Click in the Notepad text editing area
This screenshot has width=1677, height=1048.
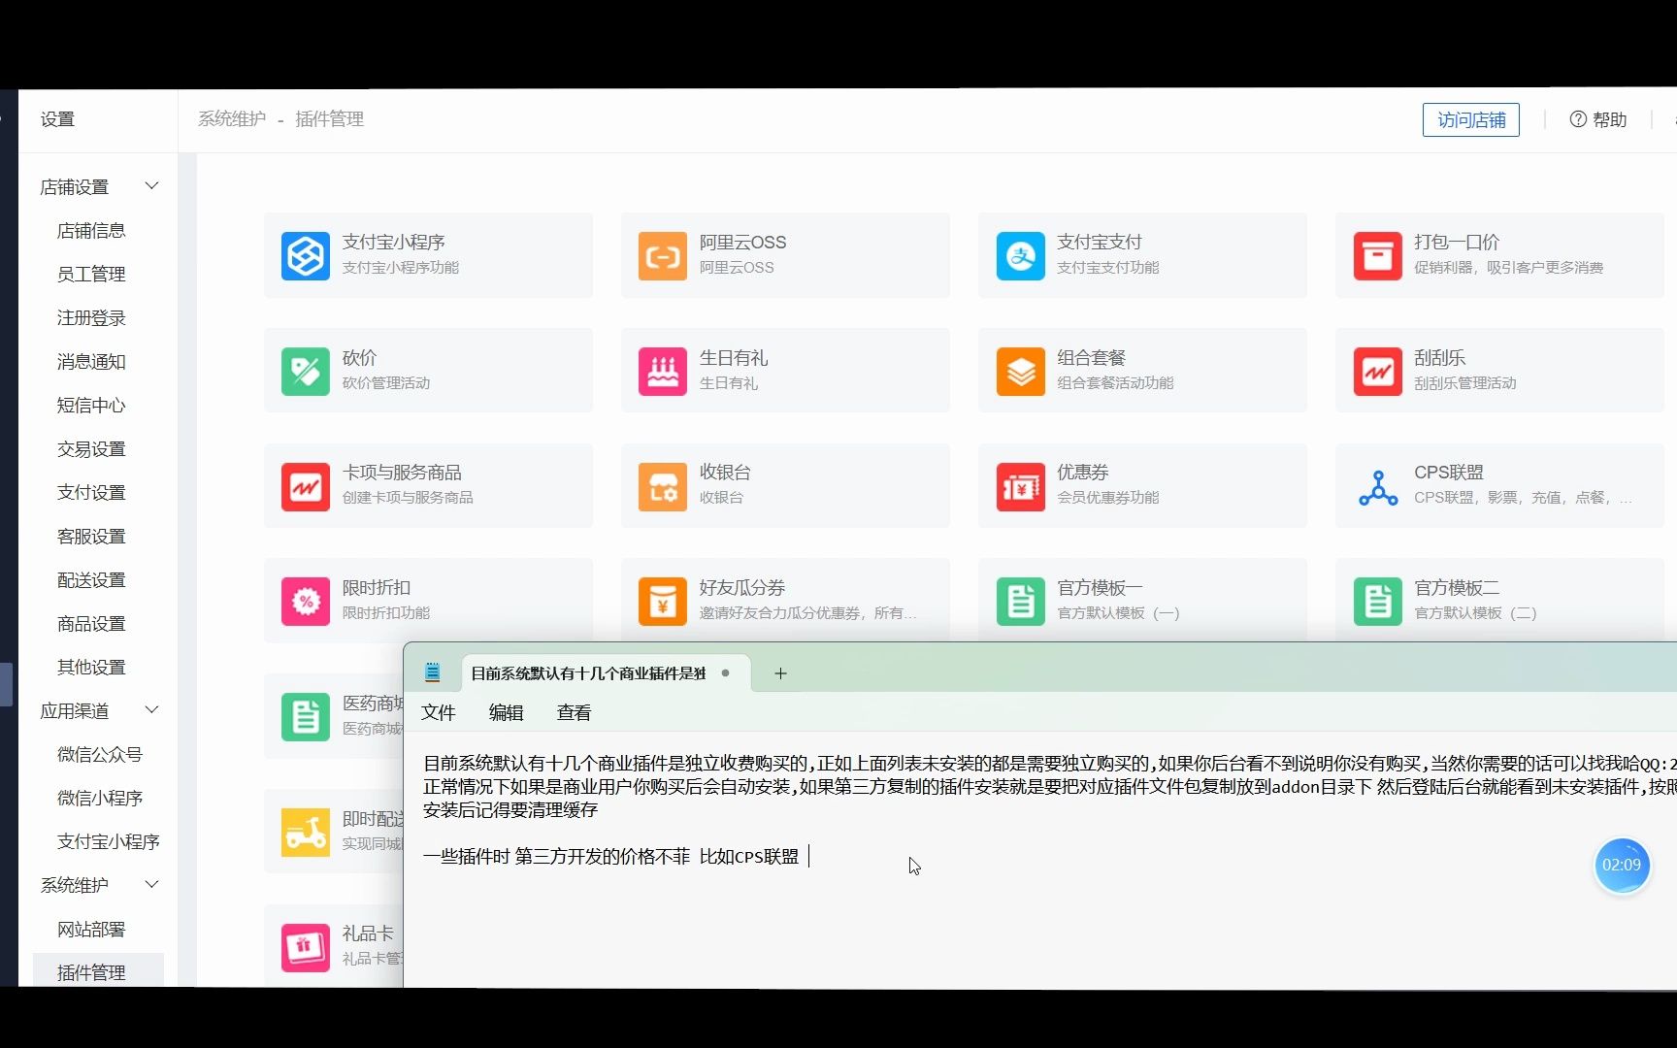pyautogui.click(x=1040, y=860)
